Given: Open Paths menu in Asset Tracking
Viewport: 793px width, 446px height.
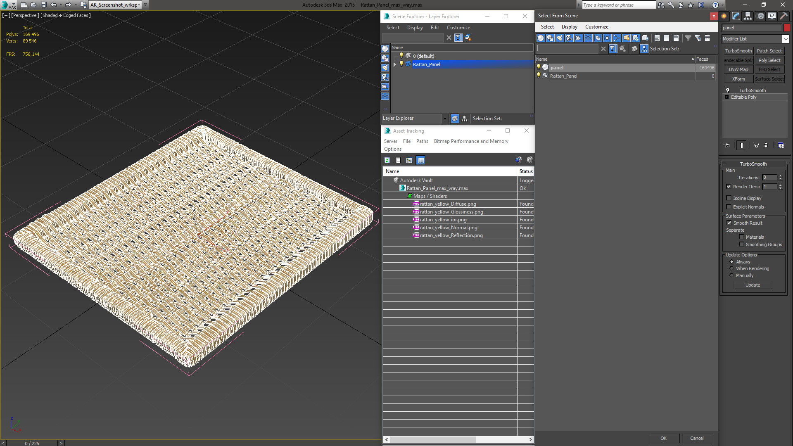Looking at the screenshot, I should [x=422, y=141].
